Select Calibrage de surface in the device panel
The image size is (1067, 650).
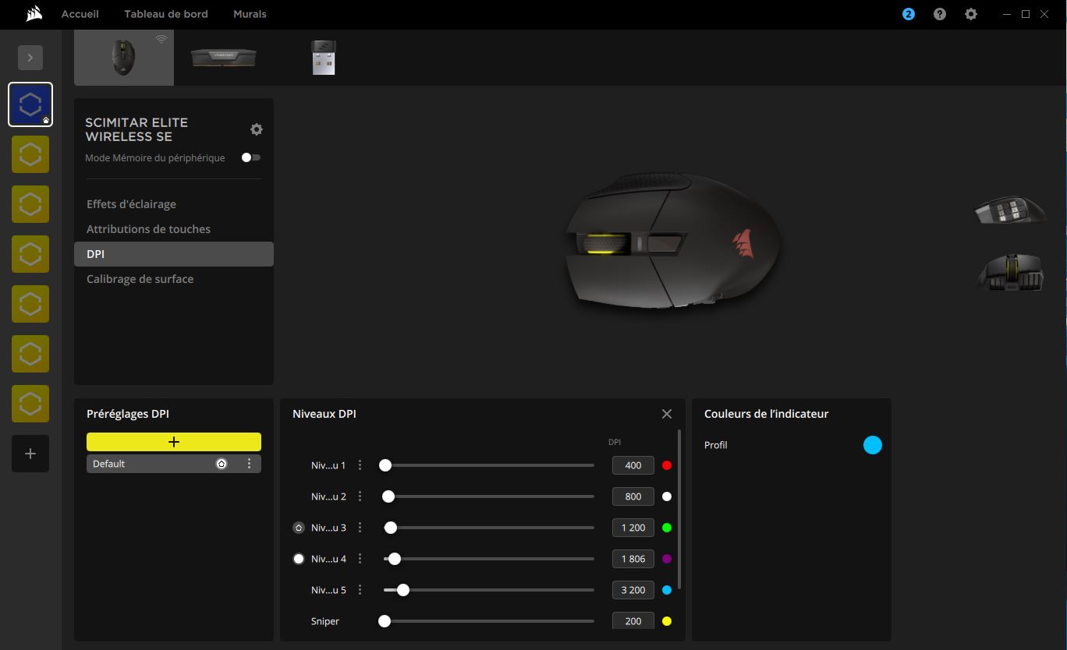[139, 278]
